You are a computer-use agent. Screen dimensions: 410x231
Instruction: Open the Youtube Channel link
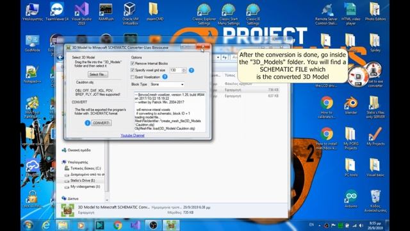[133, 135]
